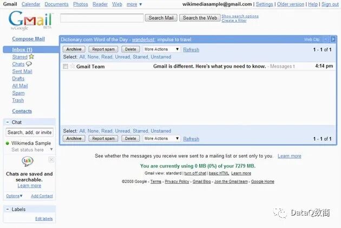Switch to Older version
341x228 pixels.
click(x=291, y=4)
